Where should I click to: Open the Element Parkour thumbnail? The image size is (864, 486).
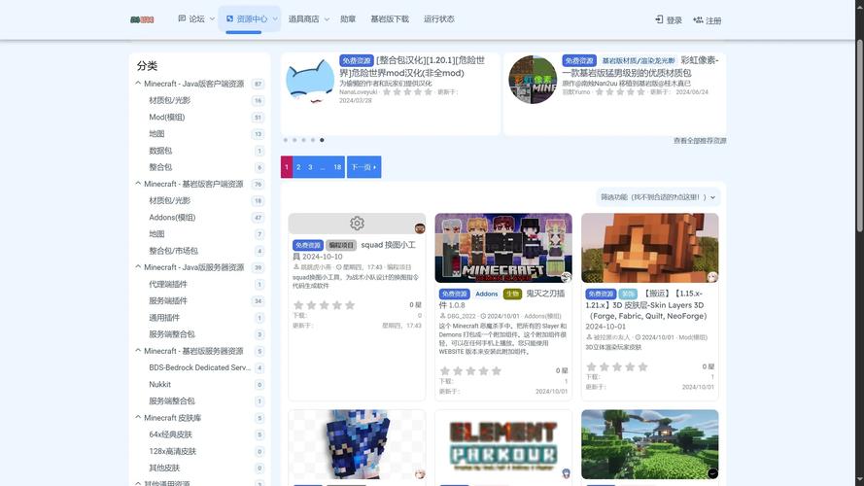coord(503,444)
